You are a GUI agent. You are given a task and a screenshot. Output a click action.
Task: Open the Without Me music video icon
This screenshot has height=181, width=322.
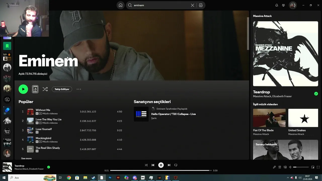pos(40,114)
